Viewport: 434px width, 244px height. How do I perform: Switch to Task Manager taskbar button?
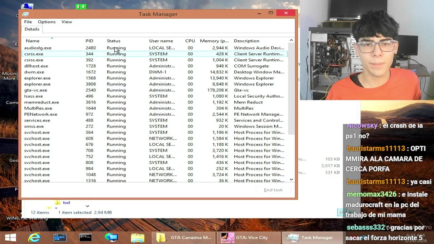(314, 238)
